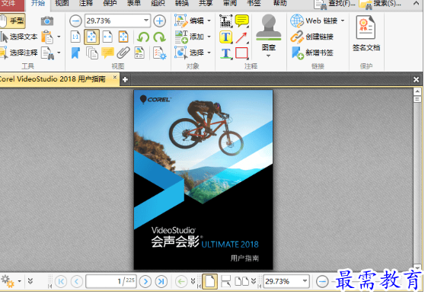428x304 pixels.
Task: Select the Typewriter text tool icon
Action: [226, 21]
